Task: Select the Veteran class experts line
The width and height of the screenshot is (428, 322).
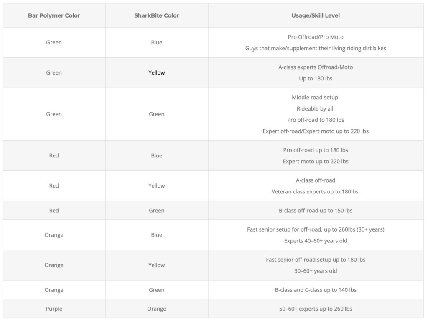Action: (316, 192)
